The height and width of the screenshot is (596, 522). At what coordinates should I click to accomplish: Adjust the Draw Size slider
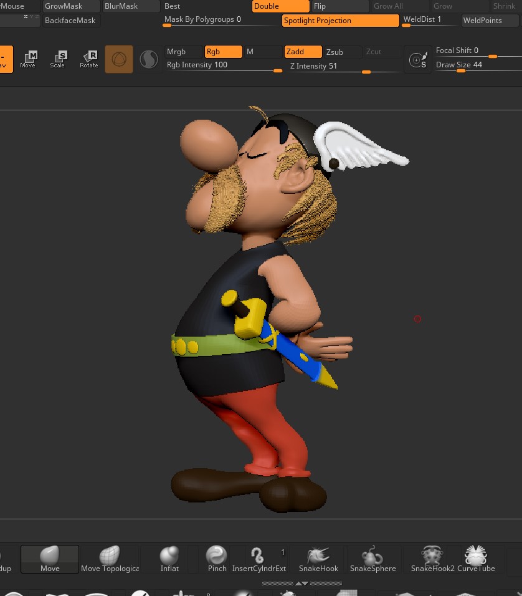(x=478, y=65)
